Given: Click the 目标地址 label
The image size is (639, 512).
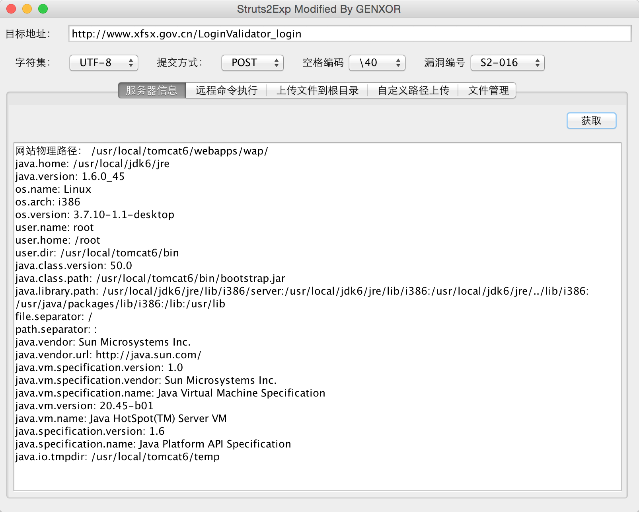Looking at the screenshot, I should pos(28,34).
